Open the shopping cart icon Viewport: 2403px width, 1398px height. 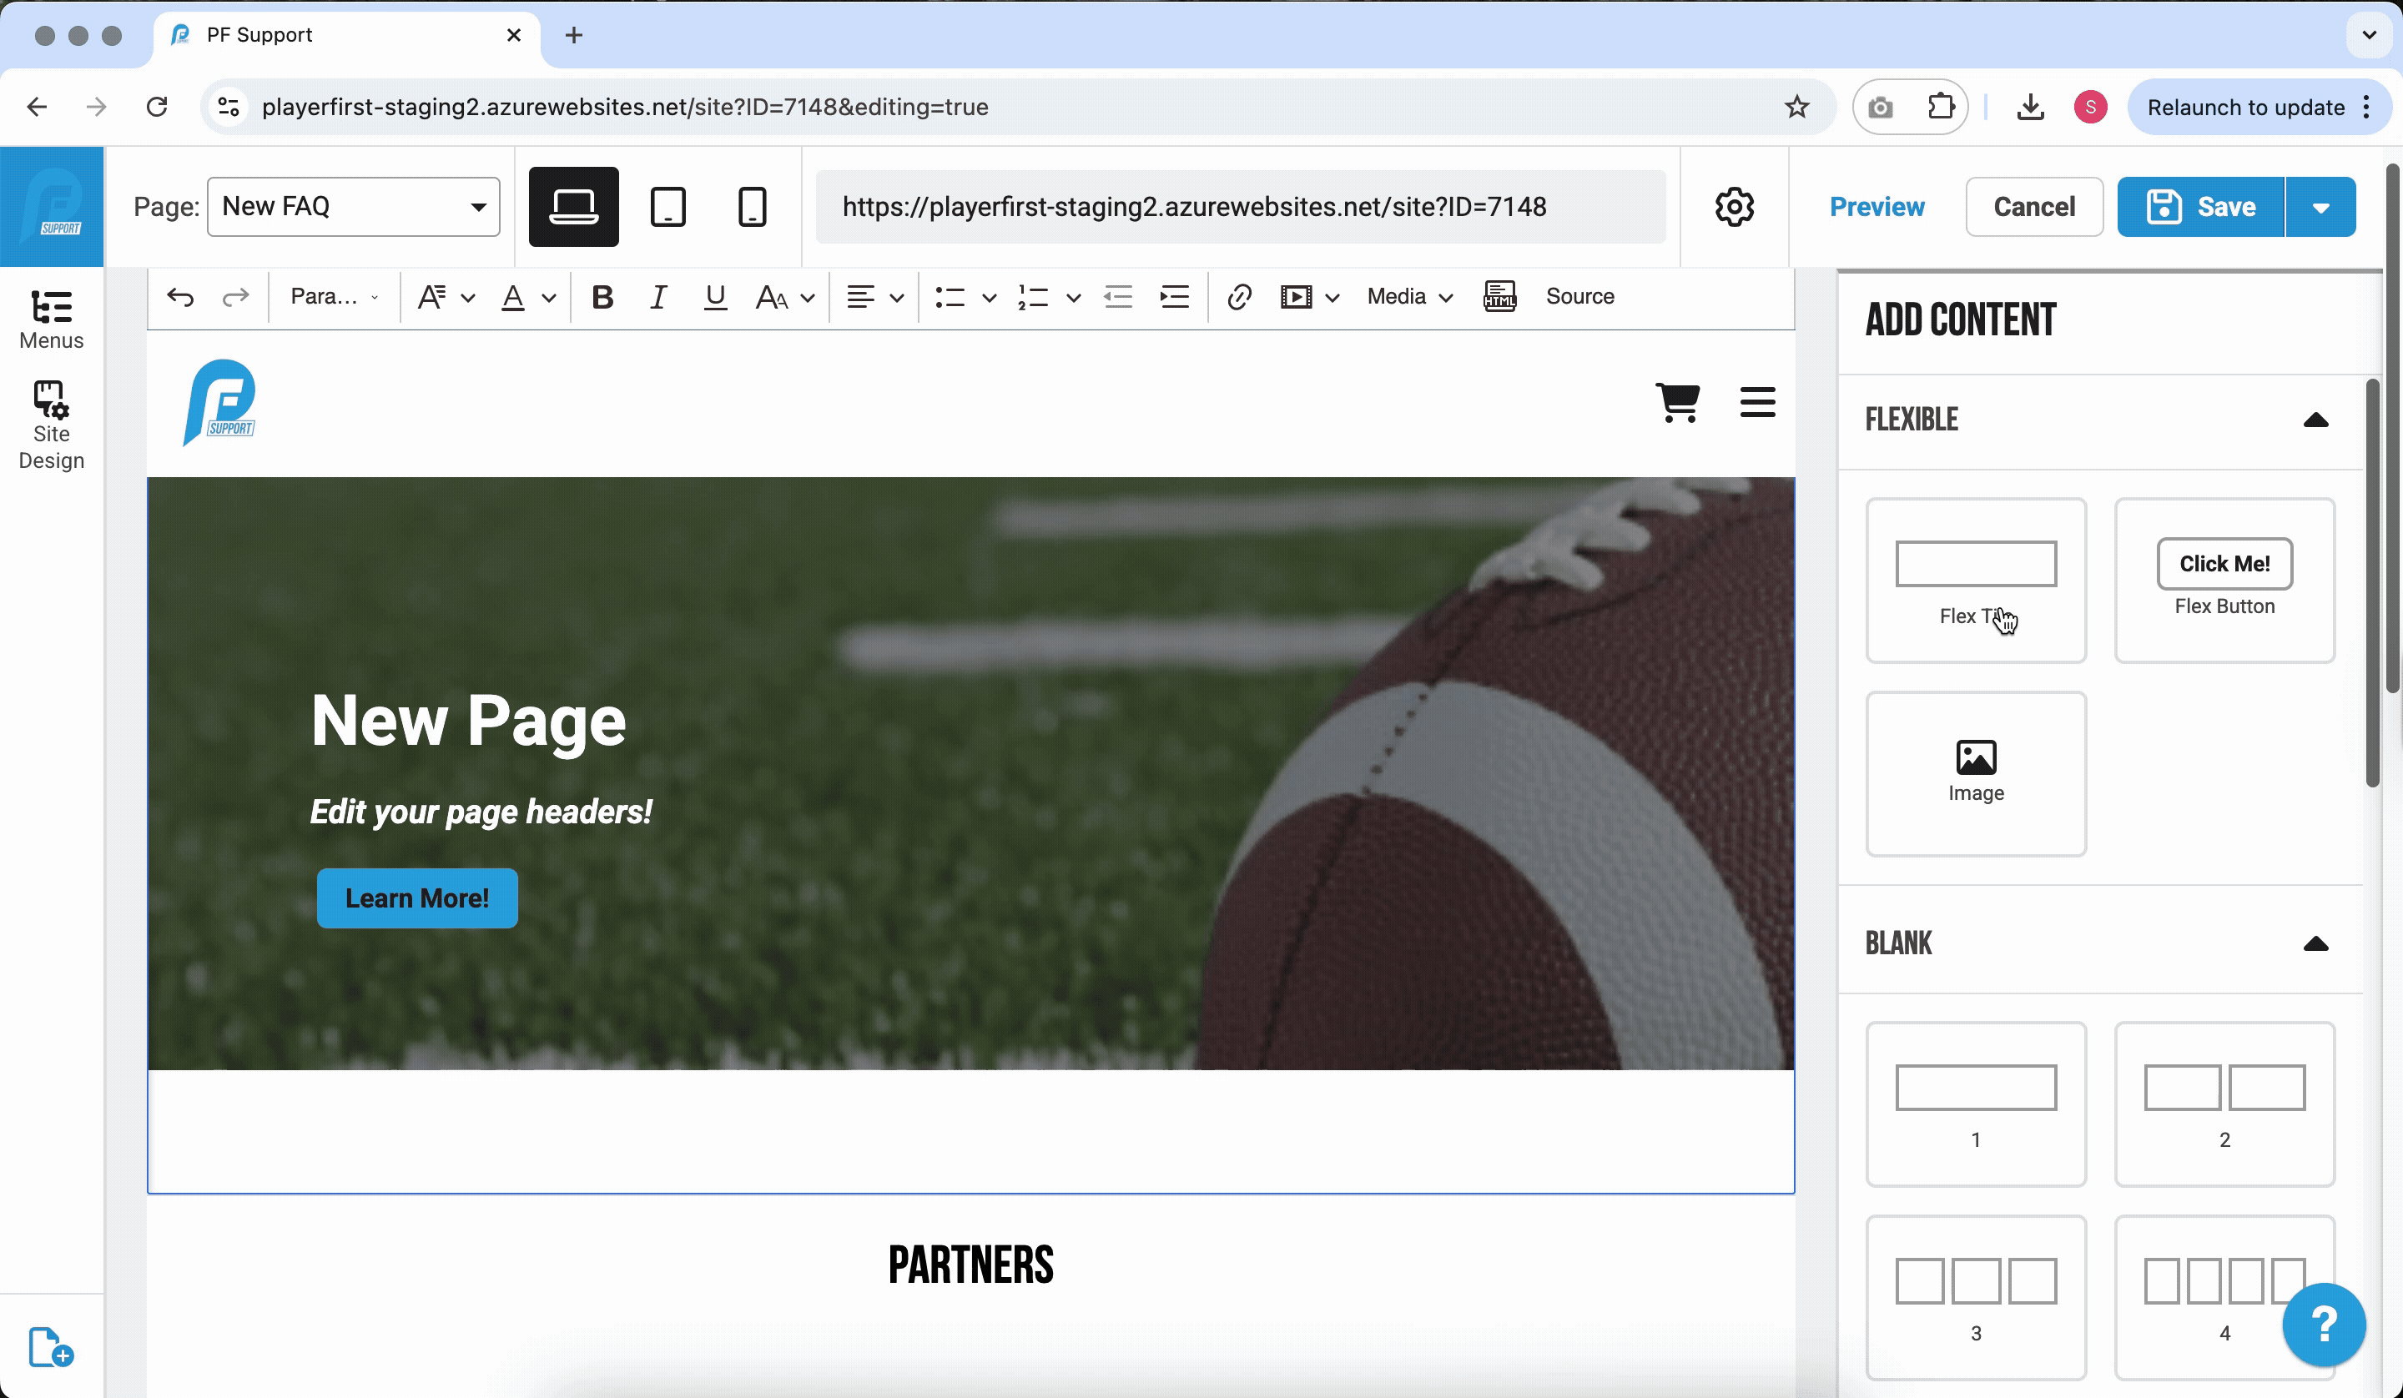[x=1677, y=402]
